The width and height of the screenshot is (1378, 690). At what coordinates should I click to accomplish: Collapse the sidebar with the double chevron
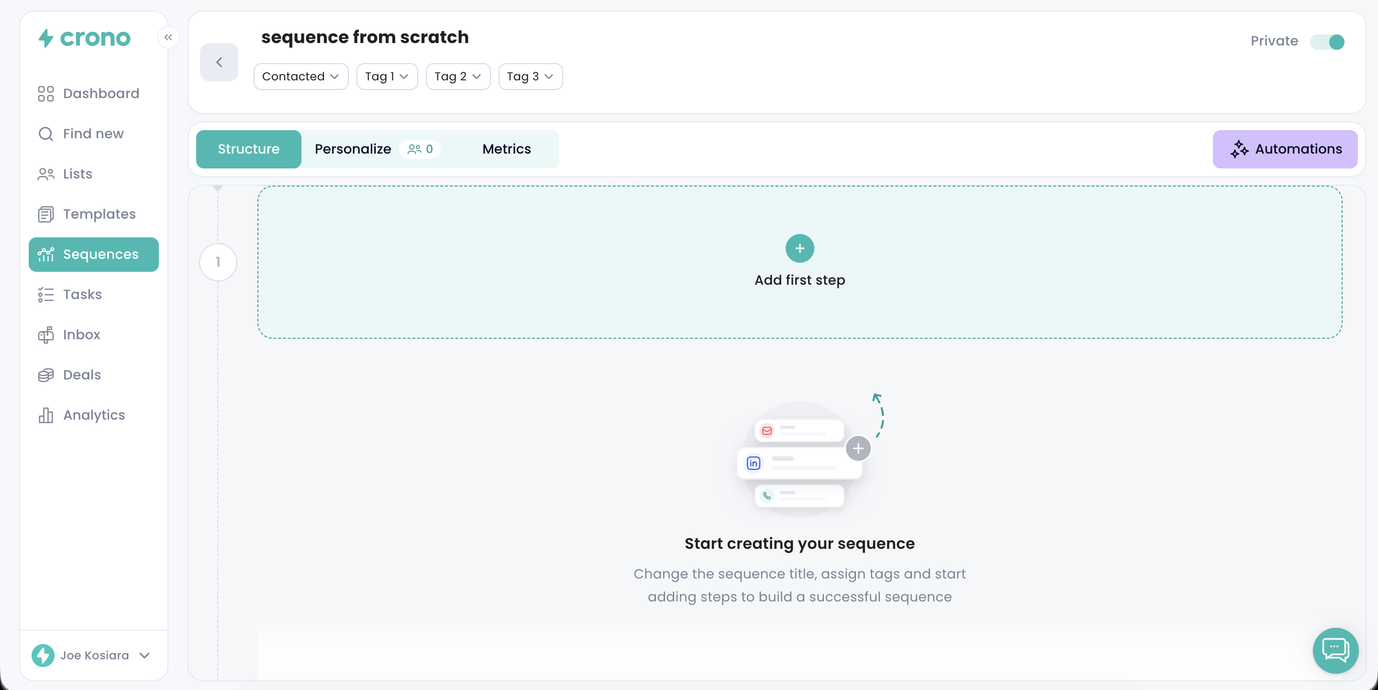pyautogui.click(x=168, y=37)
